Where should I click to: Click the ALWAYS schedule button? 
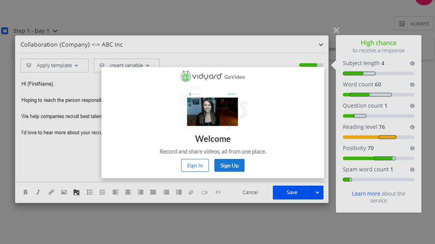pyautogui.click(x=414, y=24)
